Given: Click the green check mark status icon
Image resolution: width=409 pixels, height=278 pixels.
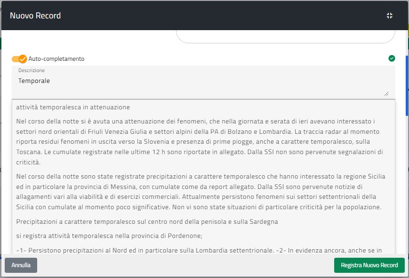Looking at the screenshot, I should [392, 58].
